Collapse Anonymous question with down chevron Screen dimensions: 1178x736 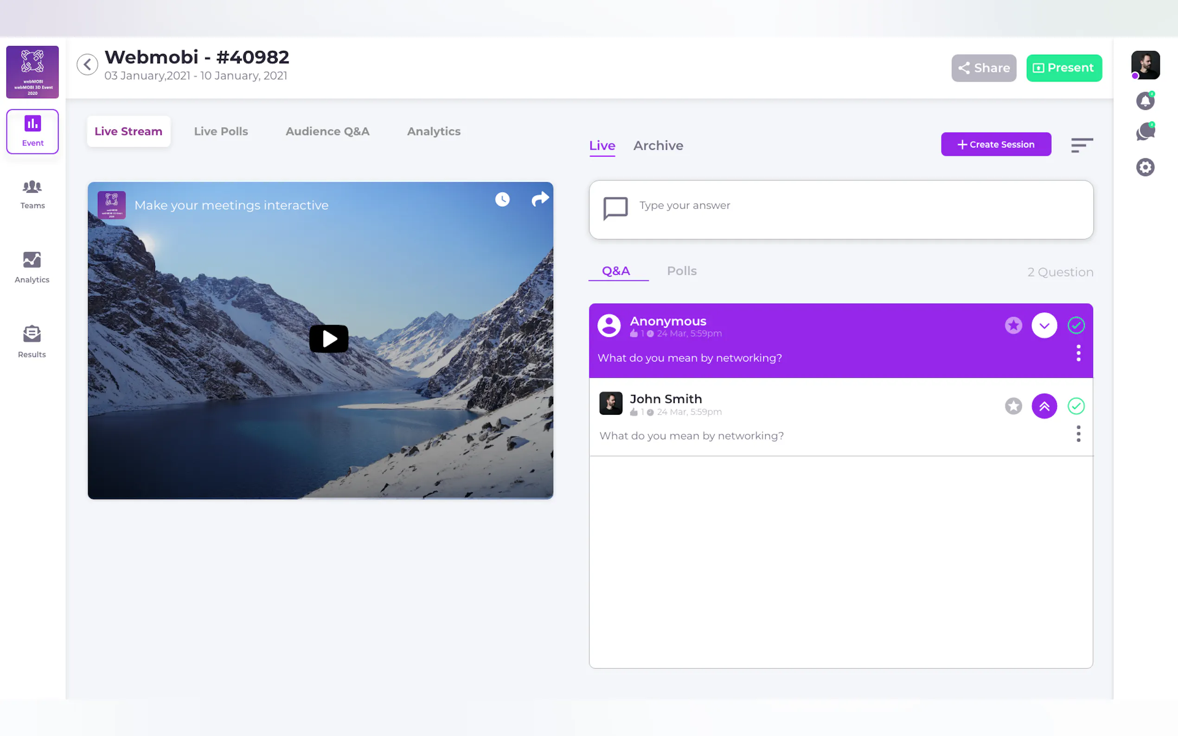1044,325
